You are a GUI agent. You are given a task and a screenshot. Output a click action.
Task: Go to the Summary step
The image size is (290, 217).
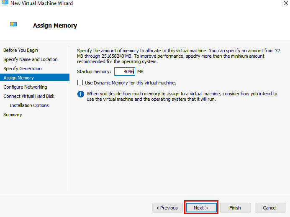13,115
